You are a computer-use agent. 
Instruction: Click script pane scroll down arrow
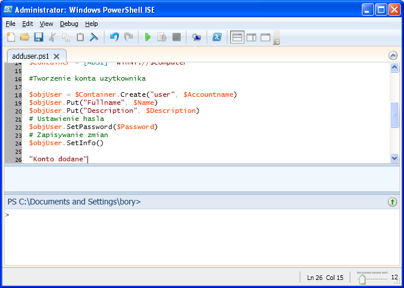point(394,158)
